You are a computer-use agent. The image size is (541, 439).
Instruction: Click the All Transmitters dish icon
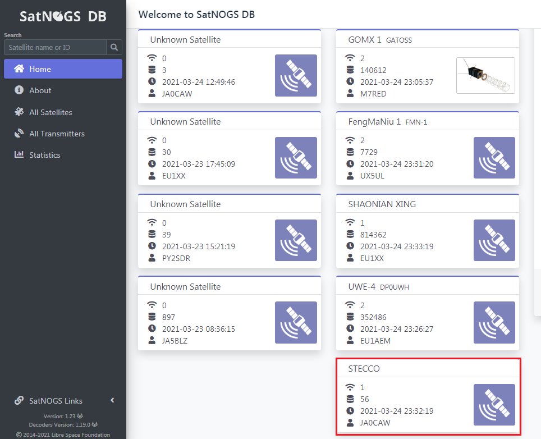19,133
